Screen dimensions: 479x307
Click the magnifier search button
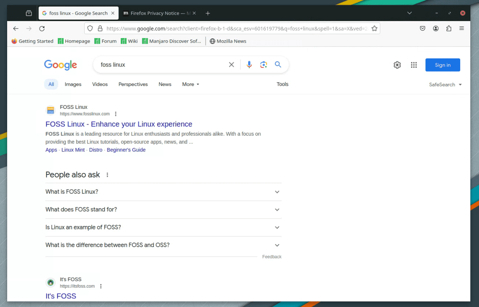point(278,64)
